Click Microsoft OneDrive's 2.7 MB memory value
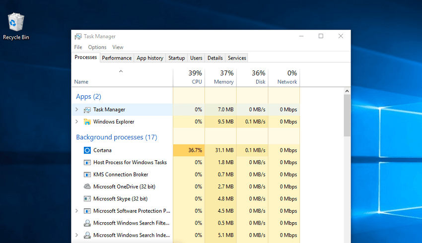This screenshot has width=422, height=243. (225, 186)
